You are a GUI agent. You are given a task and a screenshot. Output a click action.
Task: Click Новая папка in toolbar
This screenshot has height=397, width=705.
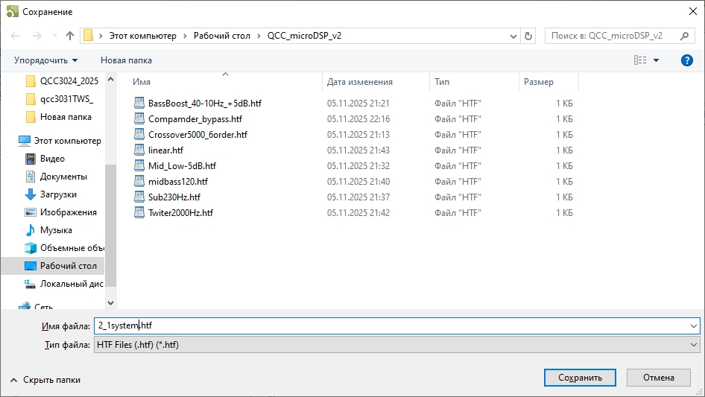click(x=126, y=60)
